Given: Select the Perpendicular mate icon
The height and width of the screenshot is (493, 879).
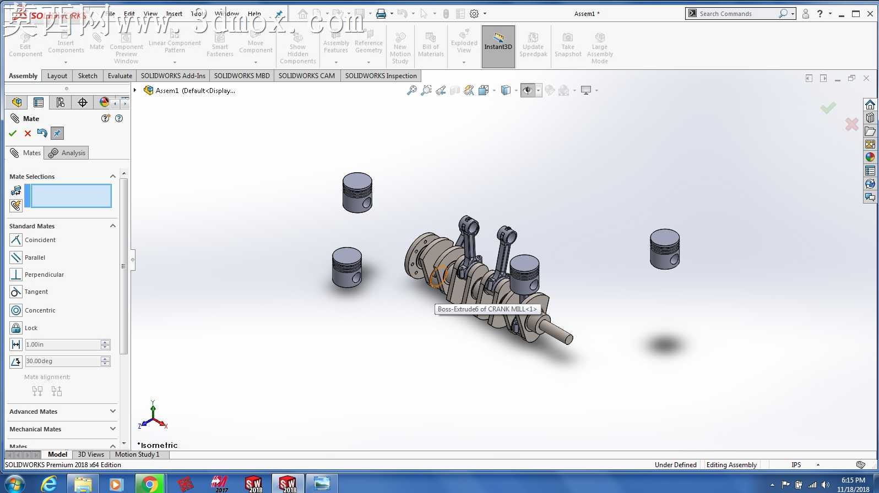Looking at the screenshot, I should coord(16,275).
